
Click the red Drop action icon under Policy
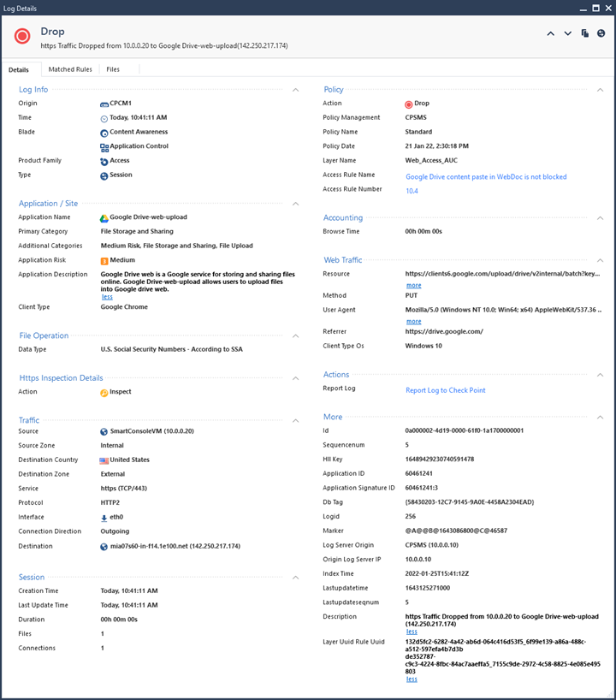point(409,104)
